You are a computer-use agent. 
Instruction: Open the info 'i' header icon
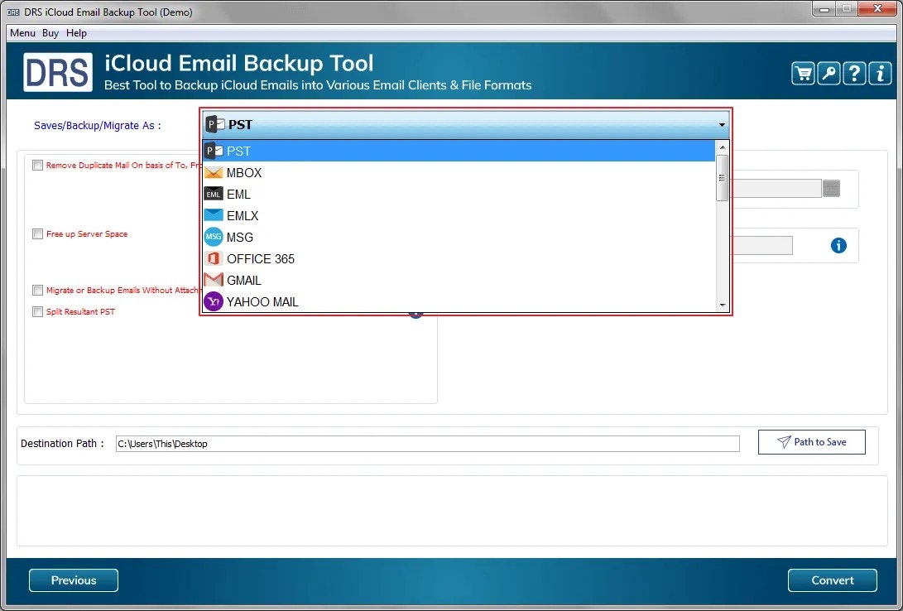click(880, 74)
